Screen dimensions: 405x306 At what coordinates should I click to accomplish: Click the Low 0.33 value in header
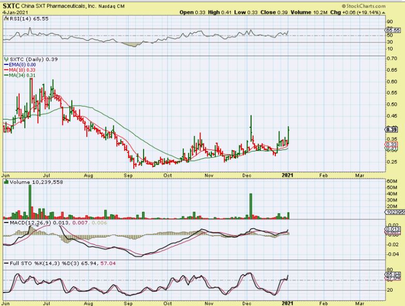click(x=246, y=12)
